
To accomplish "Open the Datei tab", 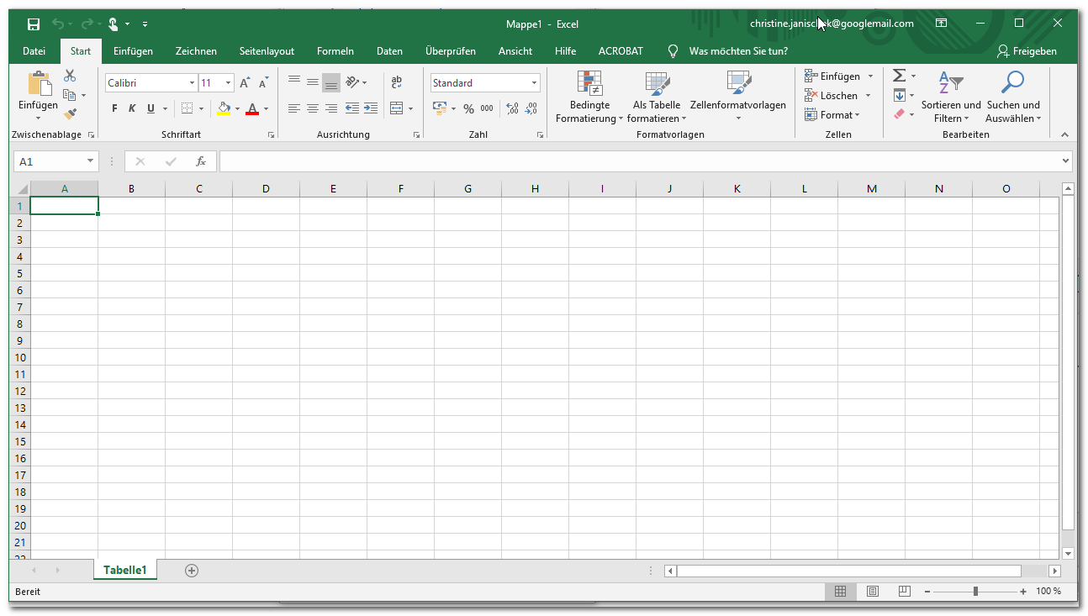I will coord(34,51).
